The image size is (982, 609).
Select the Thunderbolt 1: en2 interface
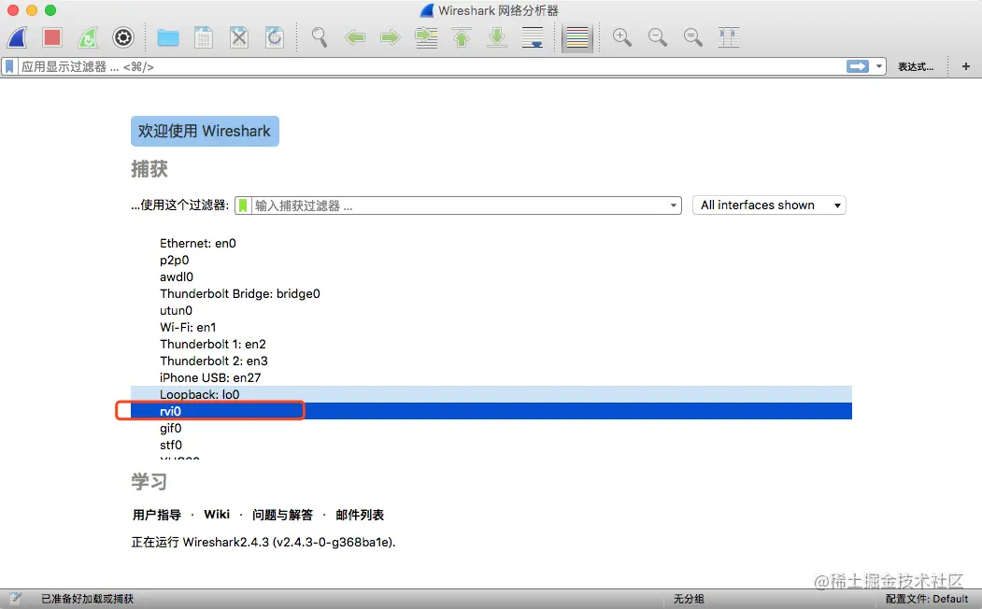[x=213, y=345]
